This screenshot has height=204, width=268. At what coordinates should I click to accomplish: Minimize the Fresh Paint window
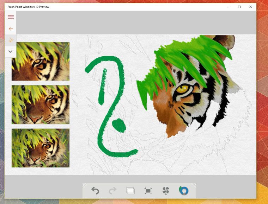228,7
